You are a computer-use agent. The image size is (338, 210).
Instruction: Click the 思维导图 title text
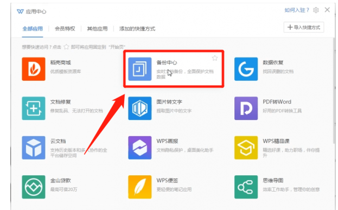point(273,181)
